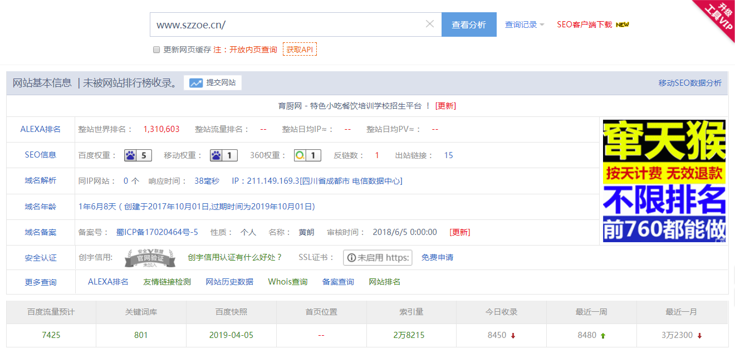Click the red down arrow next to 3万2300
The width and height of the screenshot is (735, 353).
click(x=699, y=336)
